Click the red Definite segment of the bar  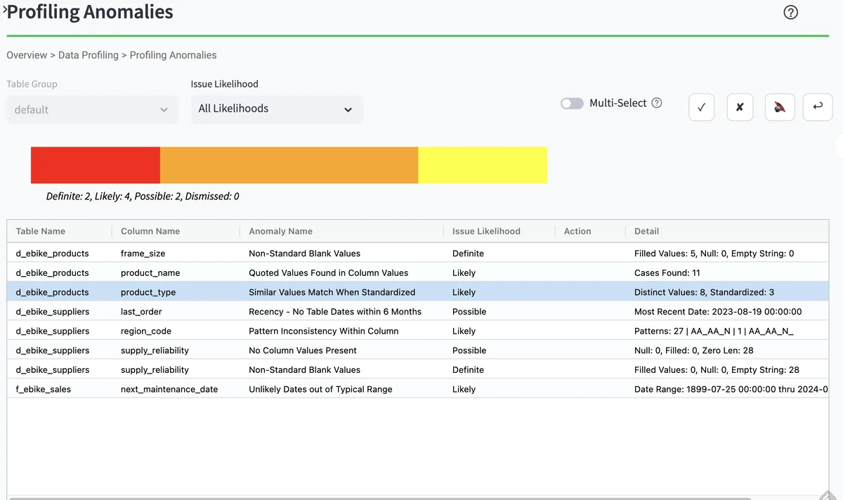coord(96,165)
